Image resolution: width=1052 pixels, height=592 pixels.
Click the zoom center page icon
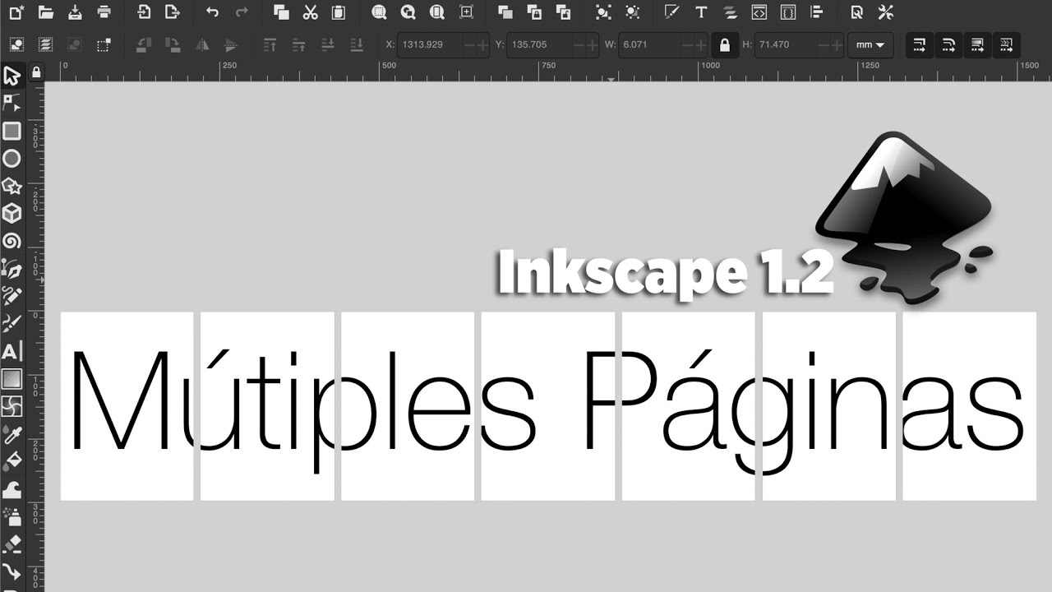(x=466, y=12)
